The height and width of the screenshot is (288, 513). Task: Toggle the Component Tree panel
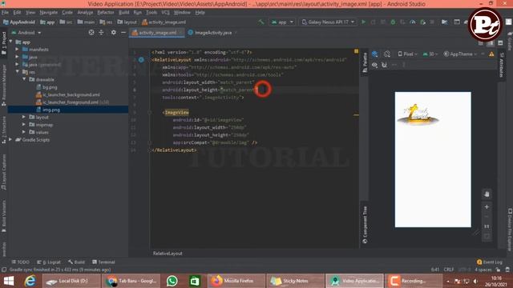(365, 225)
